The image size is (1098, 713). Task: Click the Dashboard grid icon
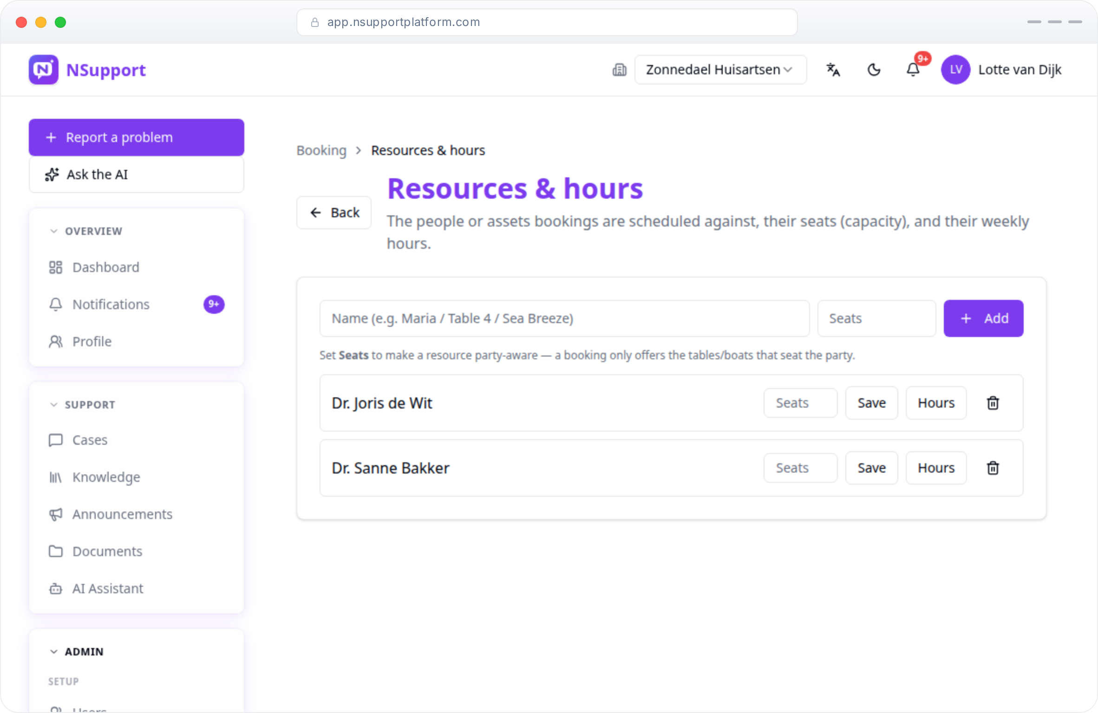[x=56, y=267]
